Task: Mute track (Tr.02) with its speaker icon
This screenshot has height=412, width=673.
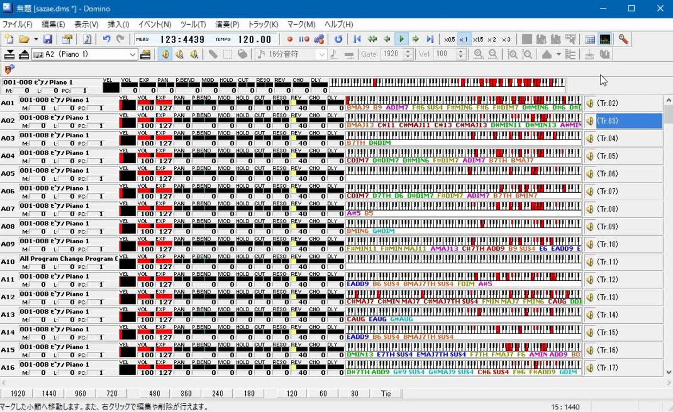Action: click(x=590, y=103)
